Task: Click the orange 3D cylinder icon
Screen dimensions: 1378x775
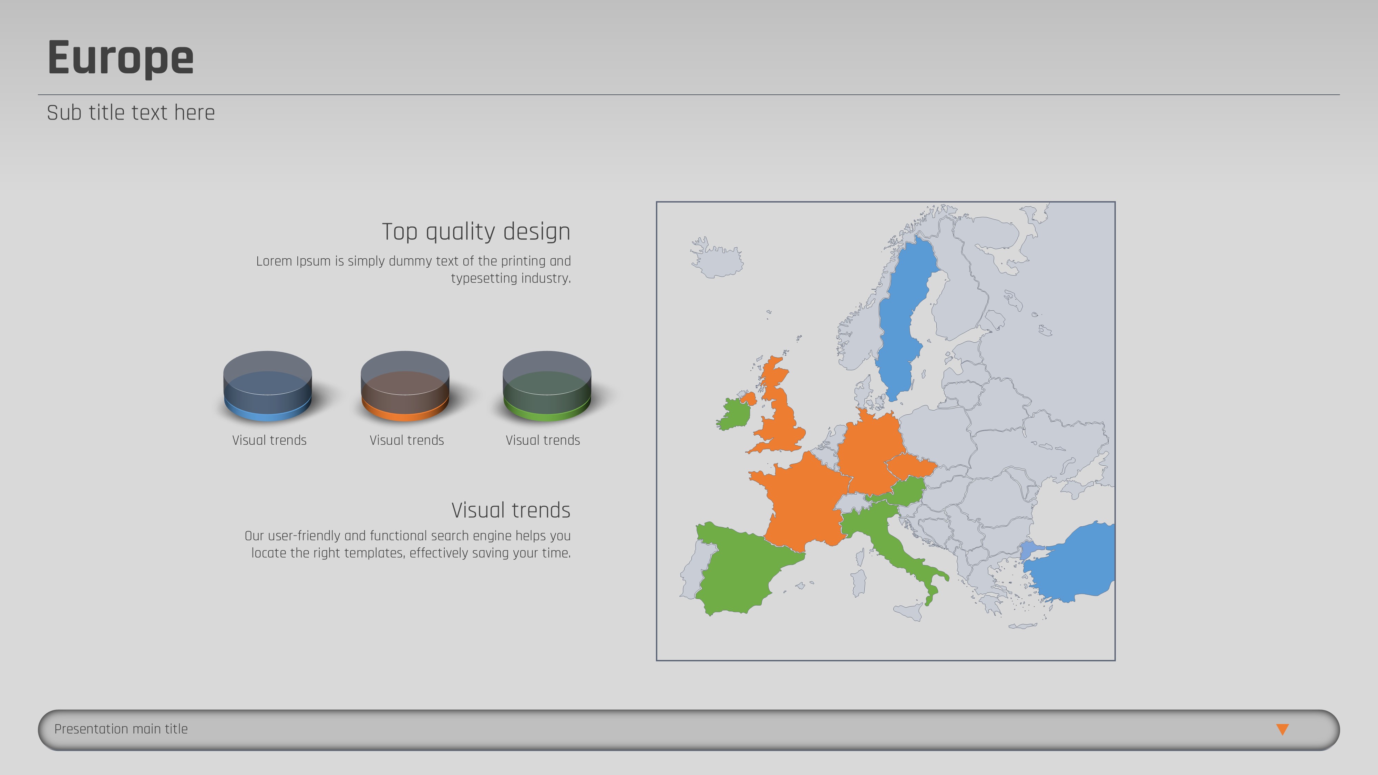Action: pos(405,386)
